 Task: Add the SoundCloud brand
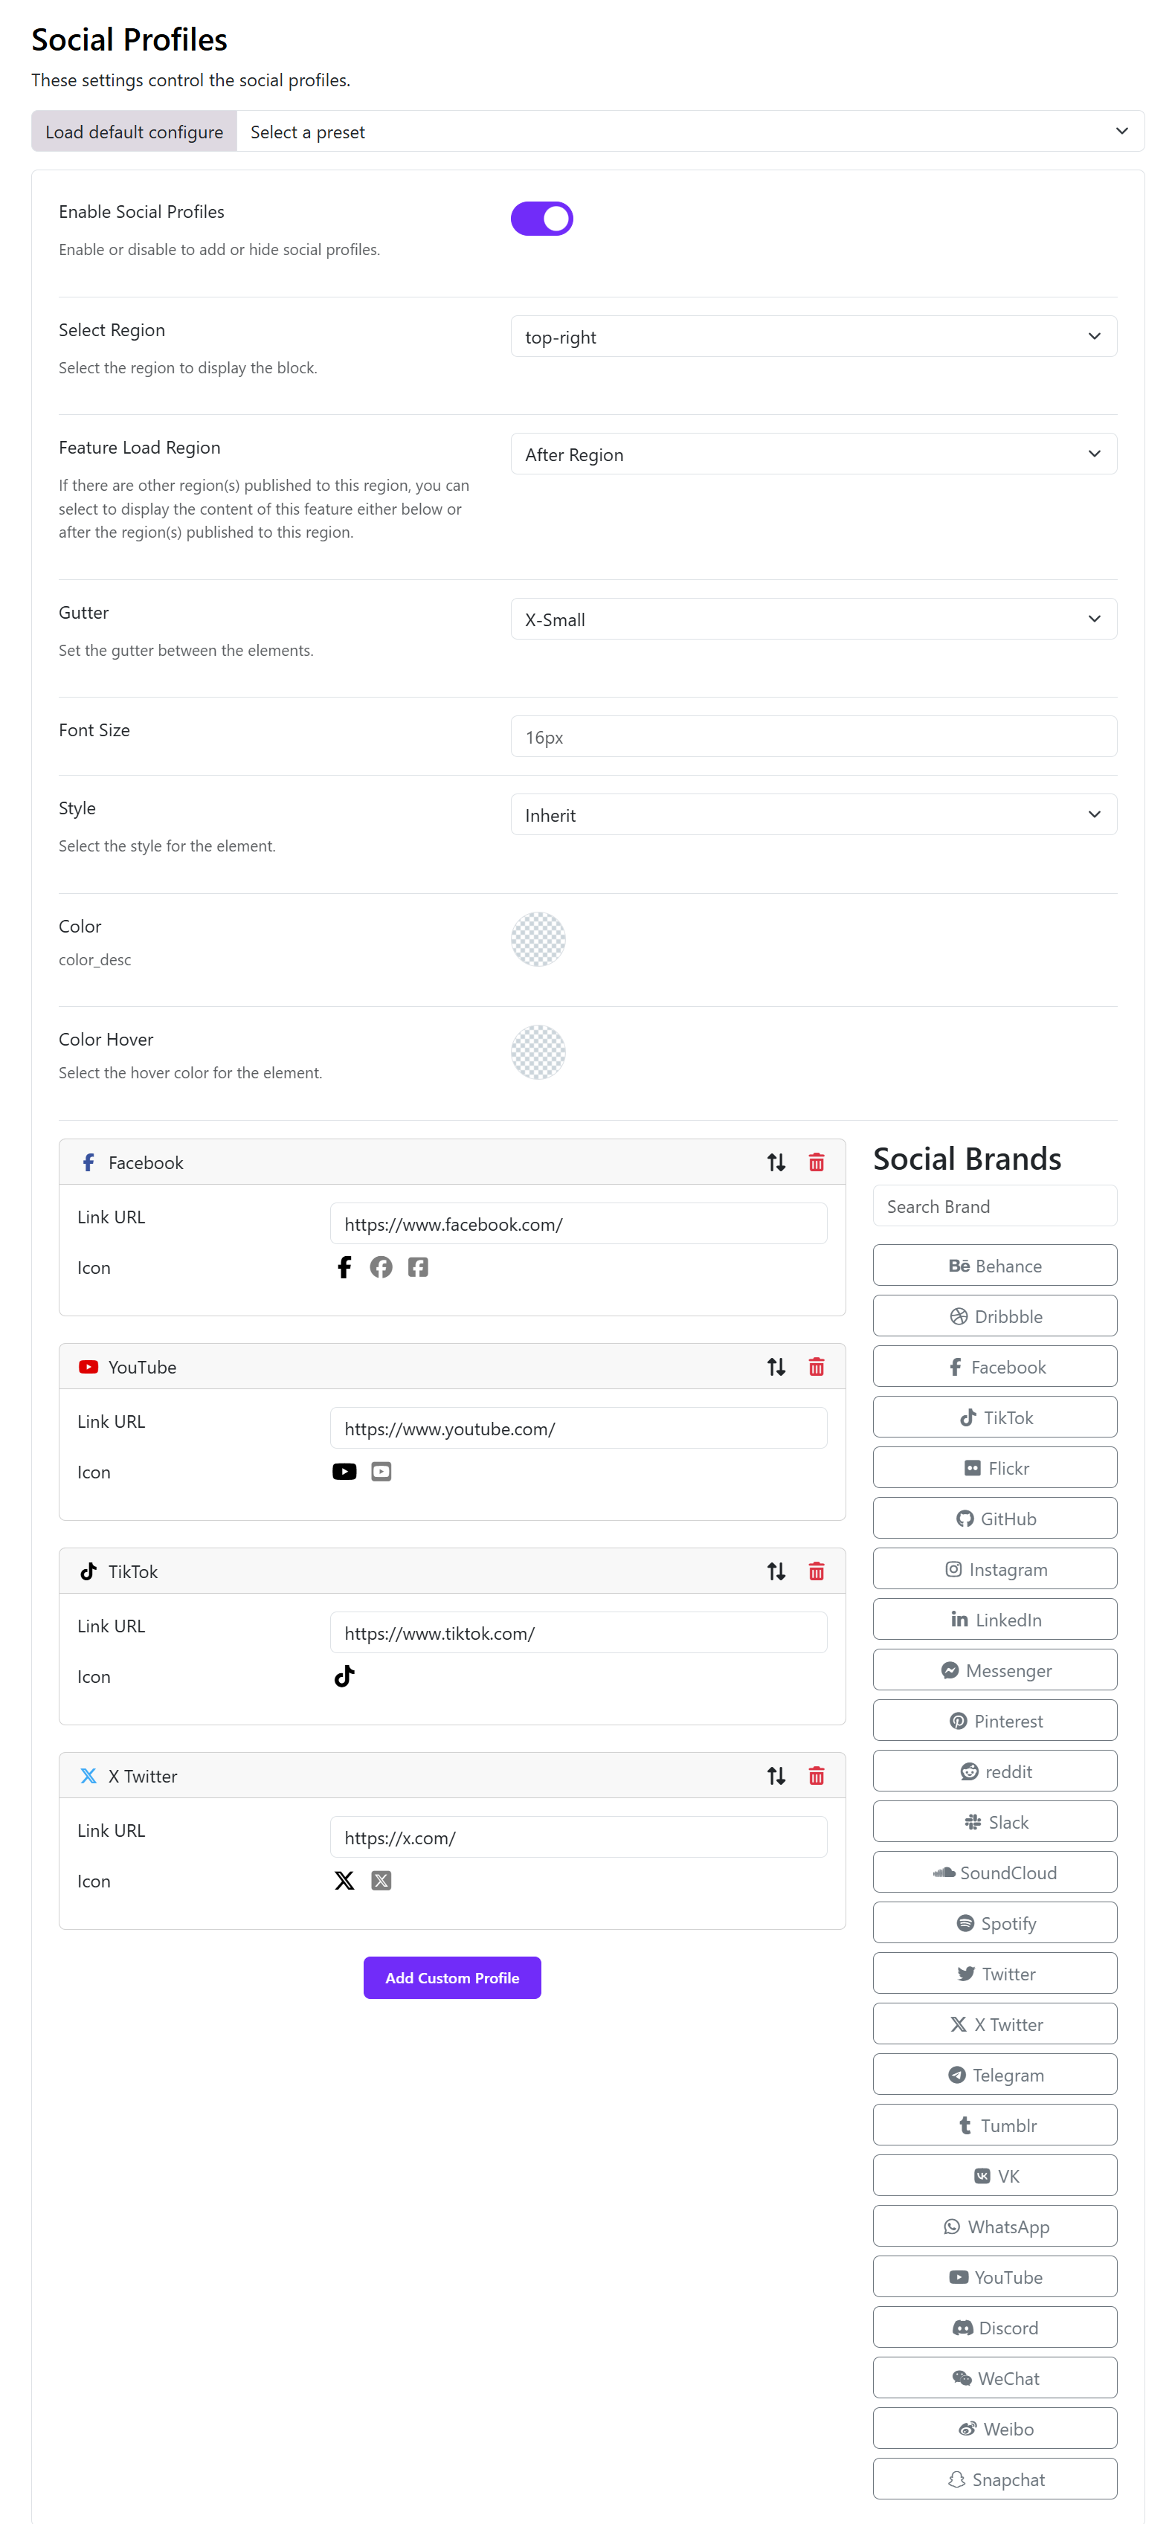[994, 1873]
